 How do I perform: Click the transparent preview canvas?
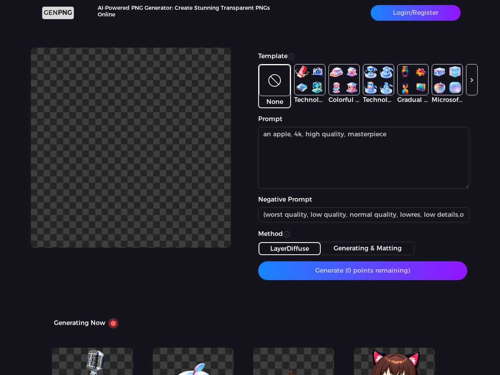[131, 148]
